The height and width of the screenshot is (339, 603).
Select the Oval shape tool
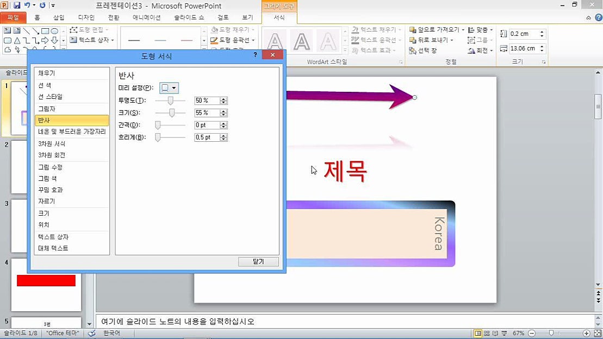[54, 30]
